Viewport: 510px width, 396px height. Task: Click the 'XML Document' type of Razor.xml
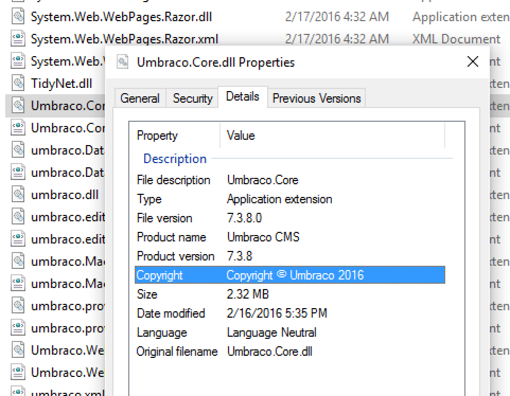click(x=456, y=39)
